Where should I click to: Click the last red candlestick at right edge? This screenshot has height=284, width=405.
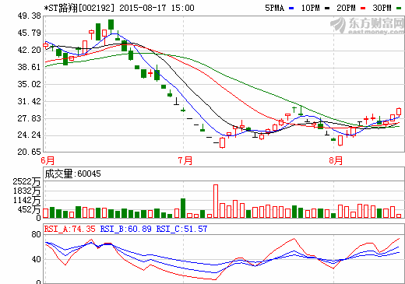pos(399,111)
